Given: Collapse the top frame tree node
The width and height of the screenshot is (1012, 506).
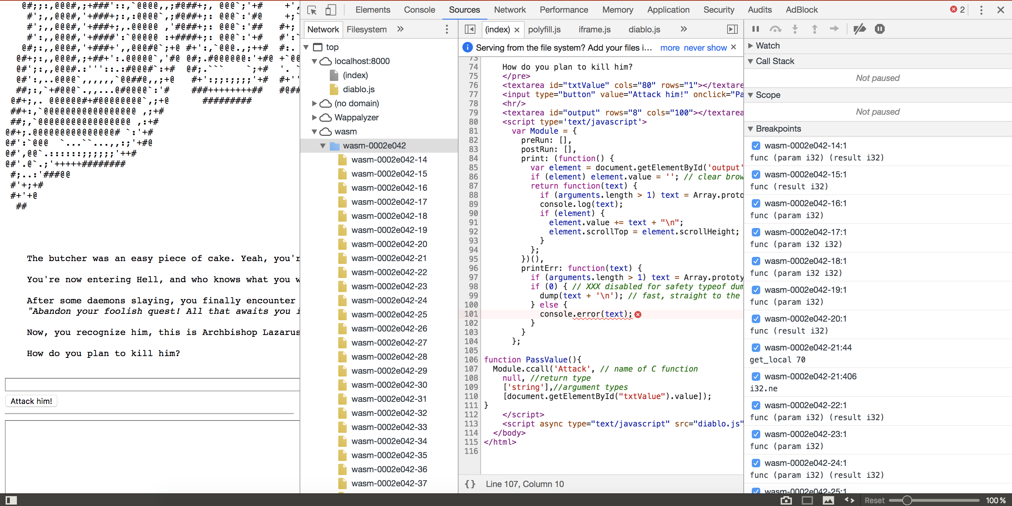Looking at the screenshot, I should pyautogui.click(x=306, y=47).
